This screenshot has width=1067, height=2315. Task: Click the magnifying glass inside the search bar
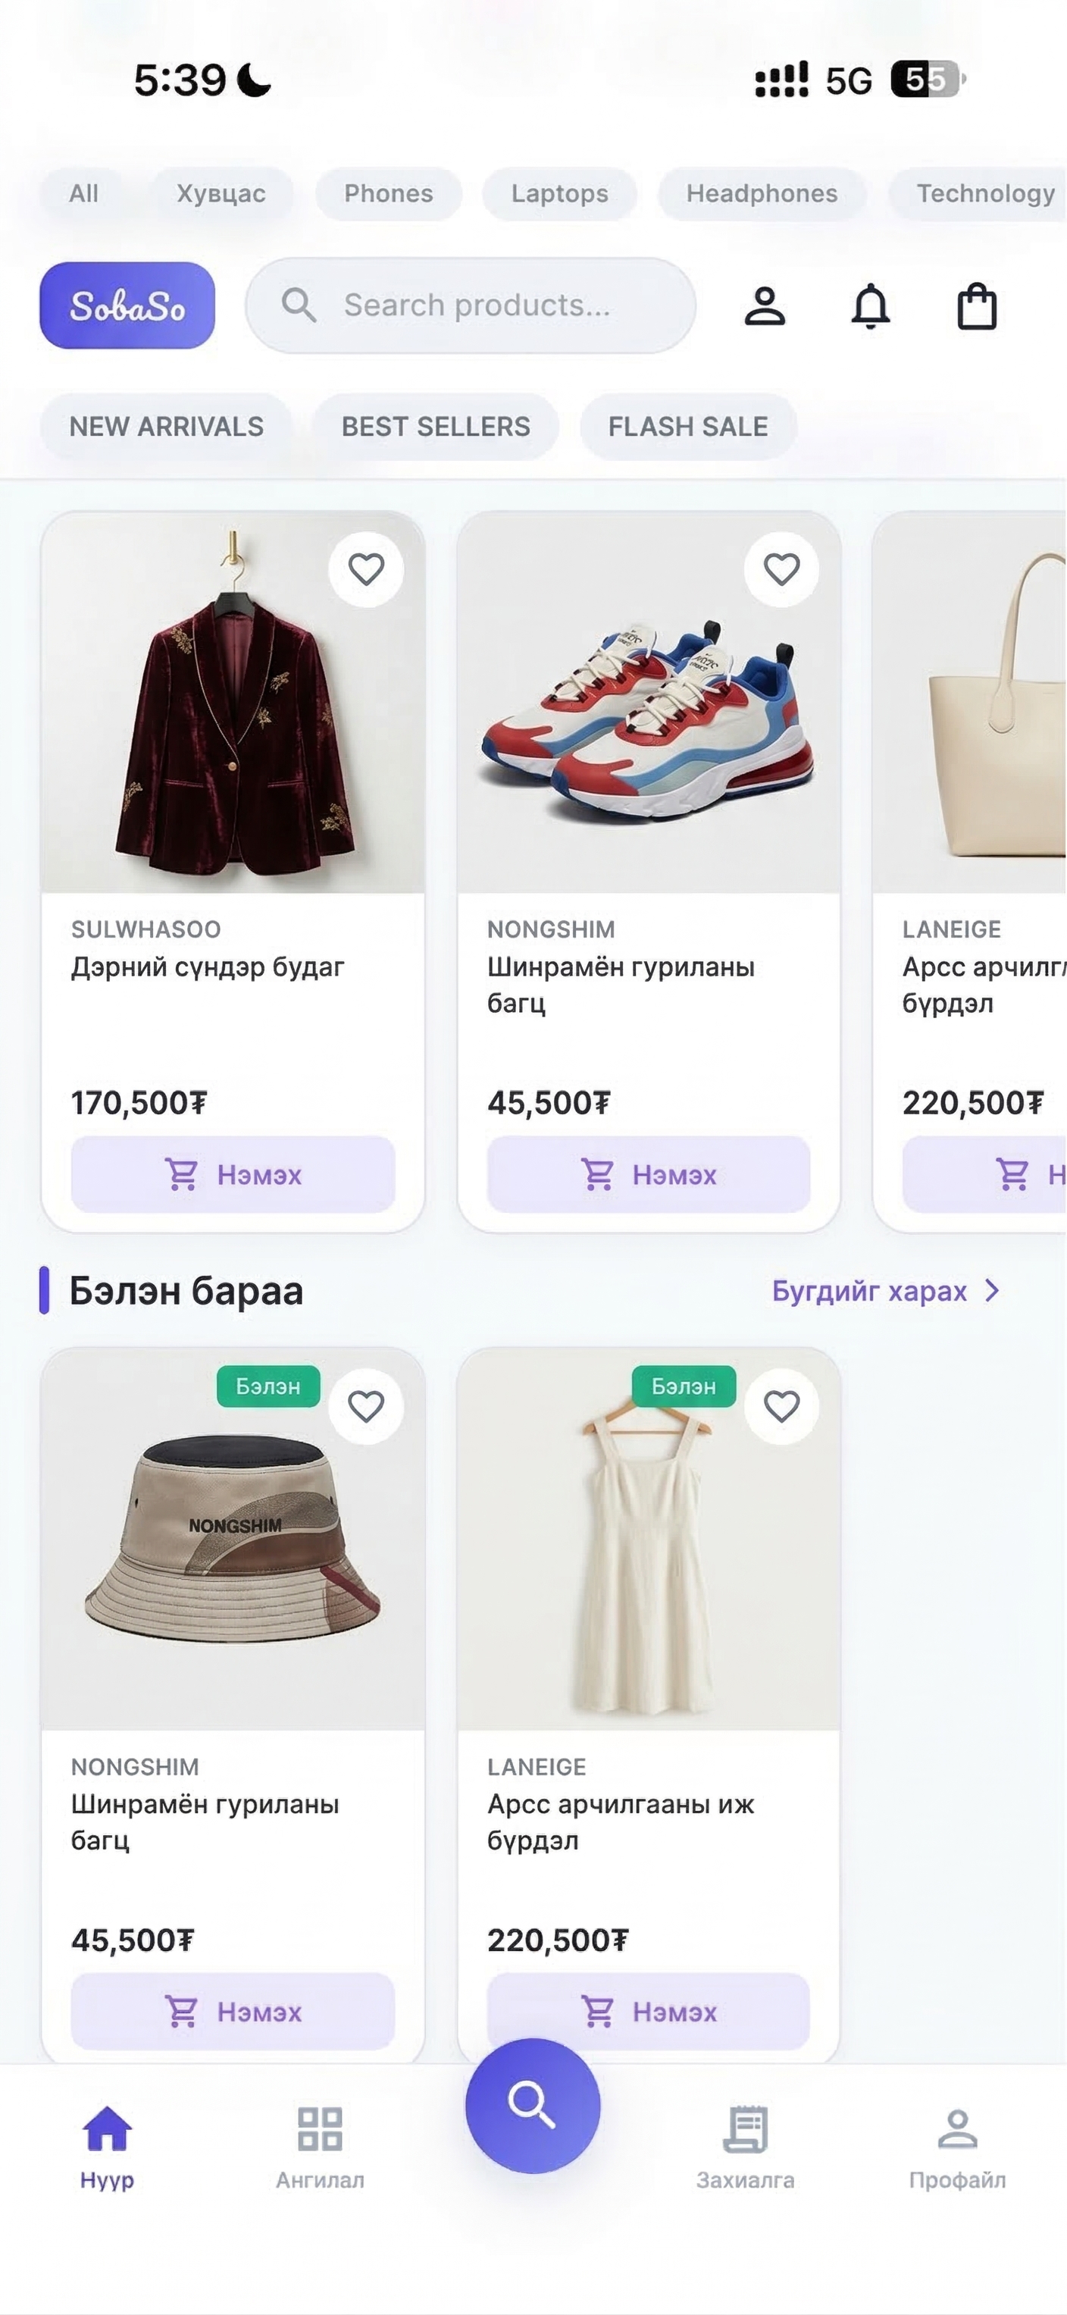298,305
